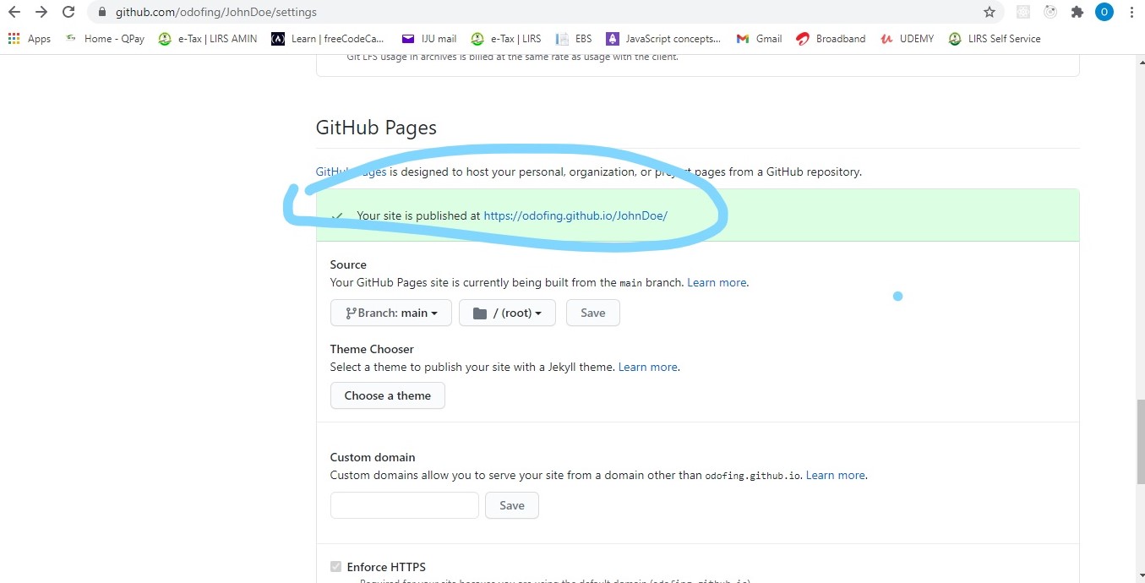Open the published site link odofing.github.io/JohnDoe
This screenshot has width=1145, height=583.
(575, 215)
